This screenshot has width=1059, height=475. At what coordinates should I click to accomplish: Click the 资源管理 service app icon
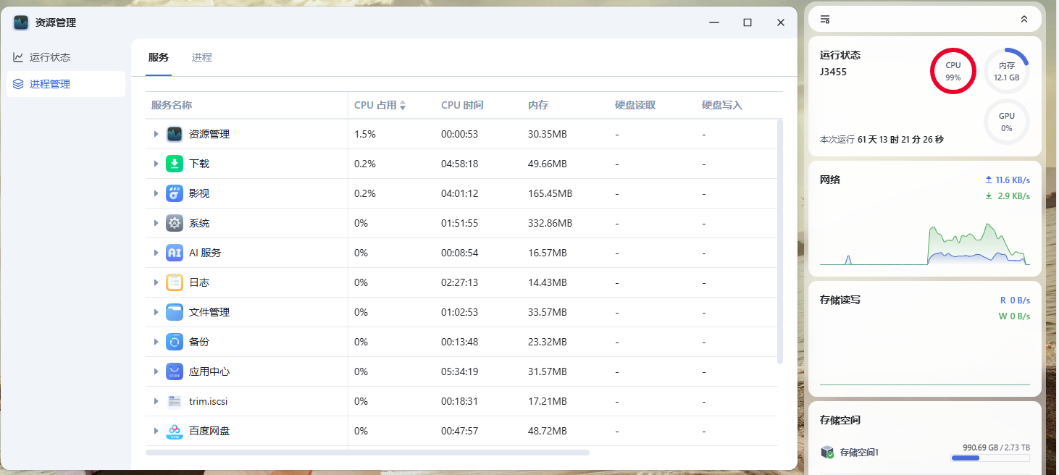pyautogui.click(x=174, y=133)
